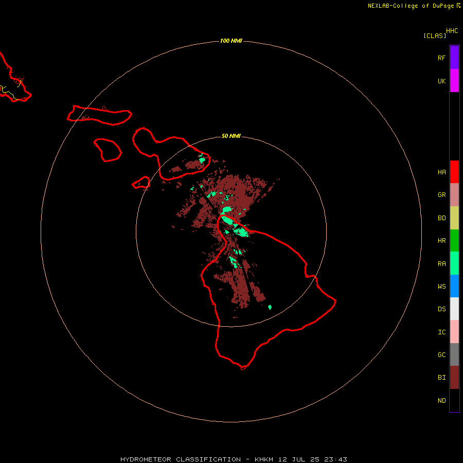This screenshot has width=463, height=463.
Task: Click the BD legend label
Action: click(x=441, y=218)
